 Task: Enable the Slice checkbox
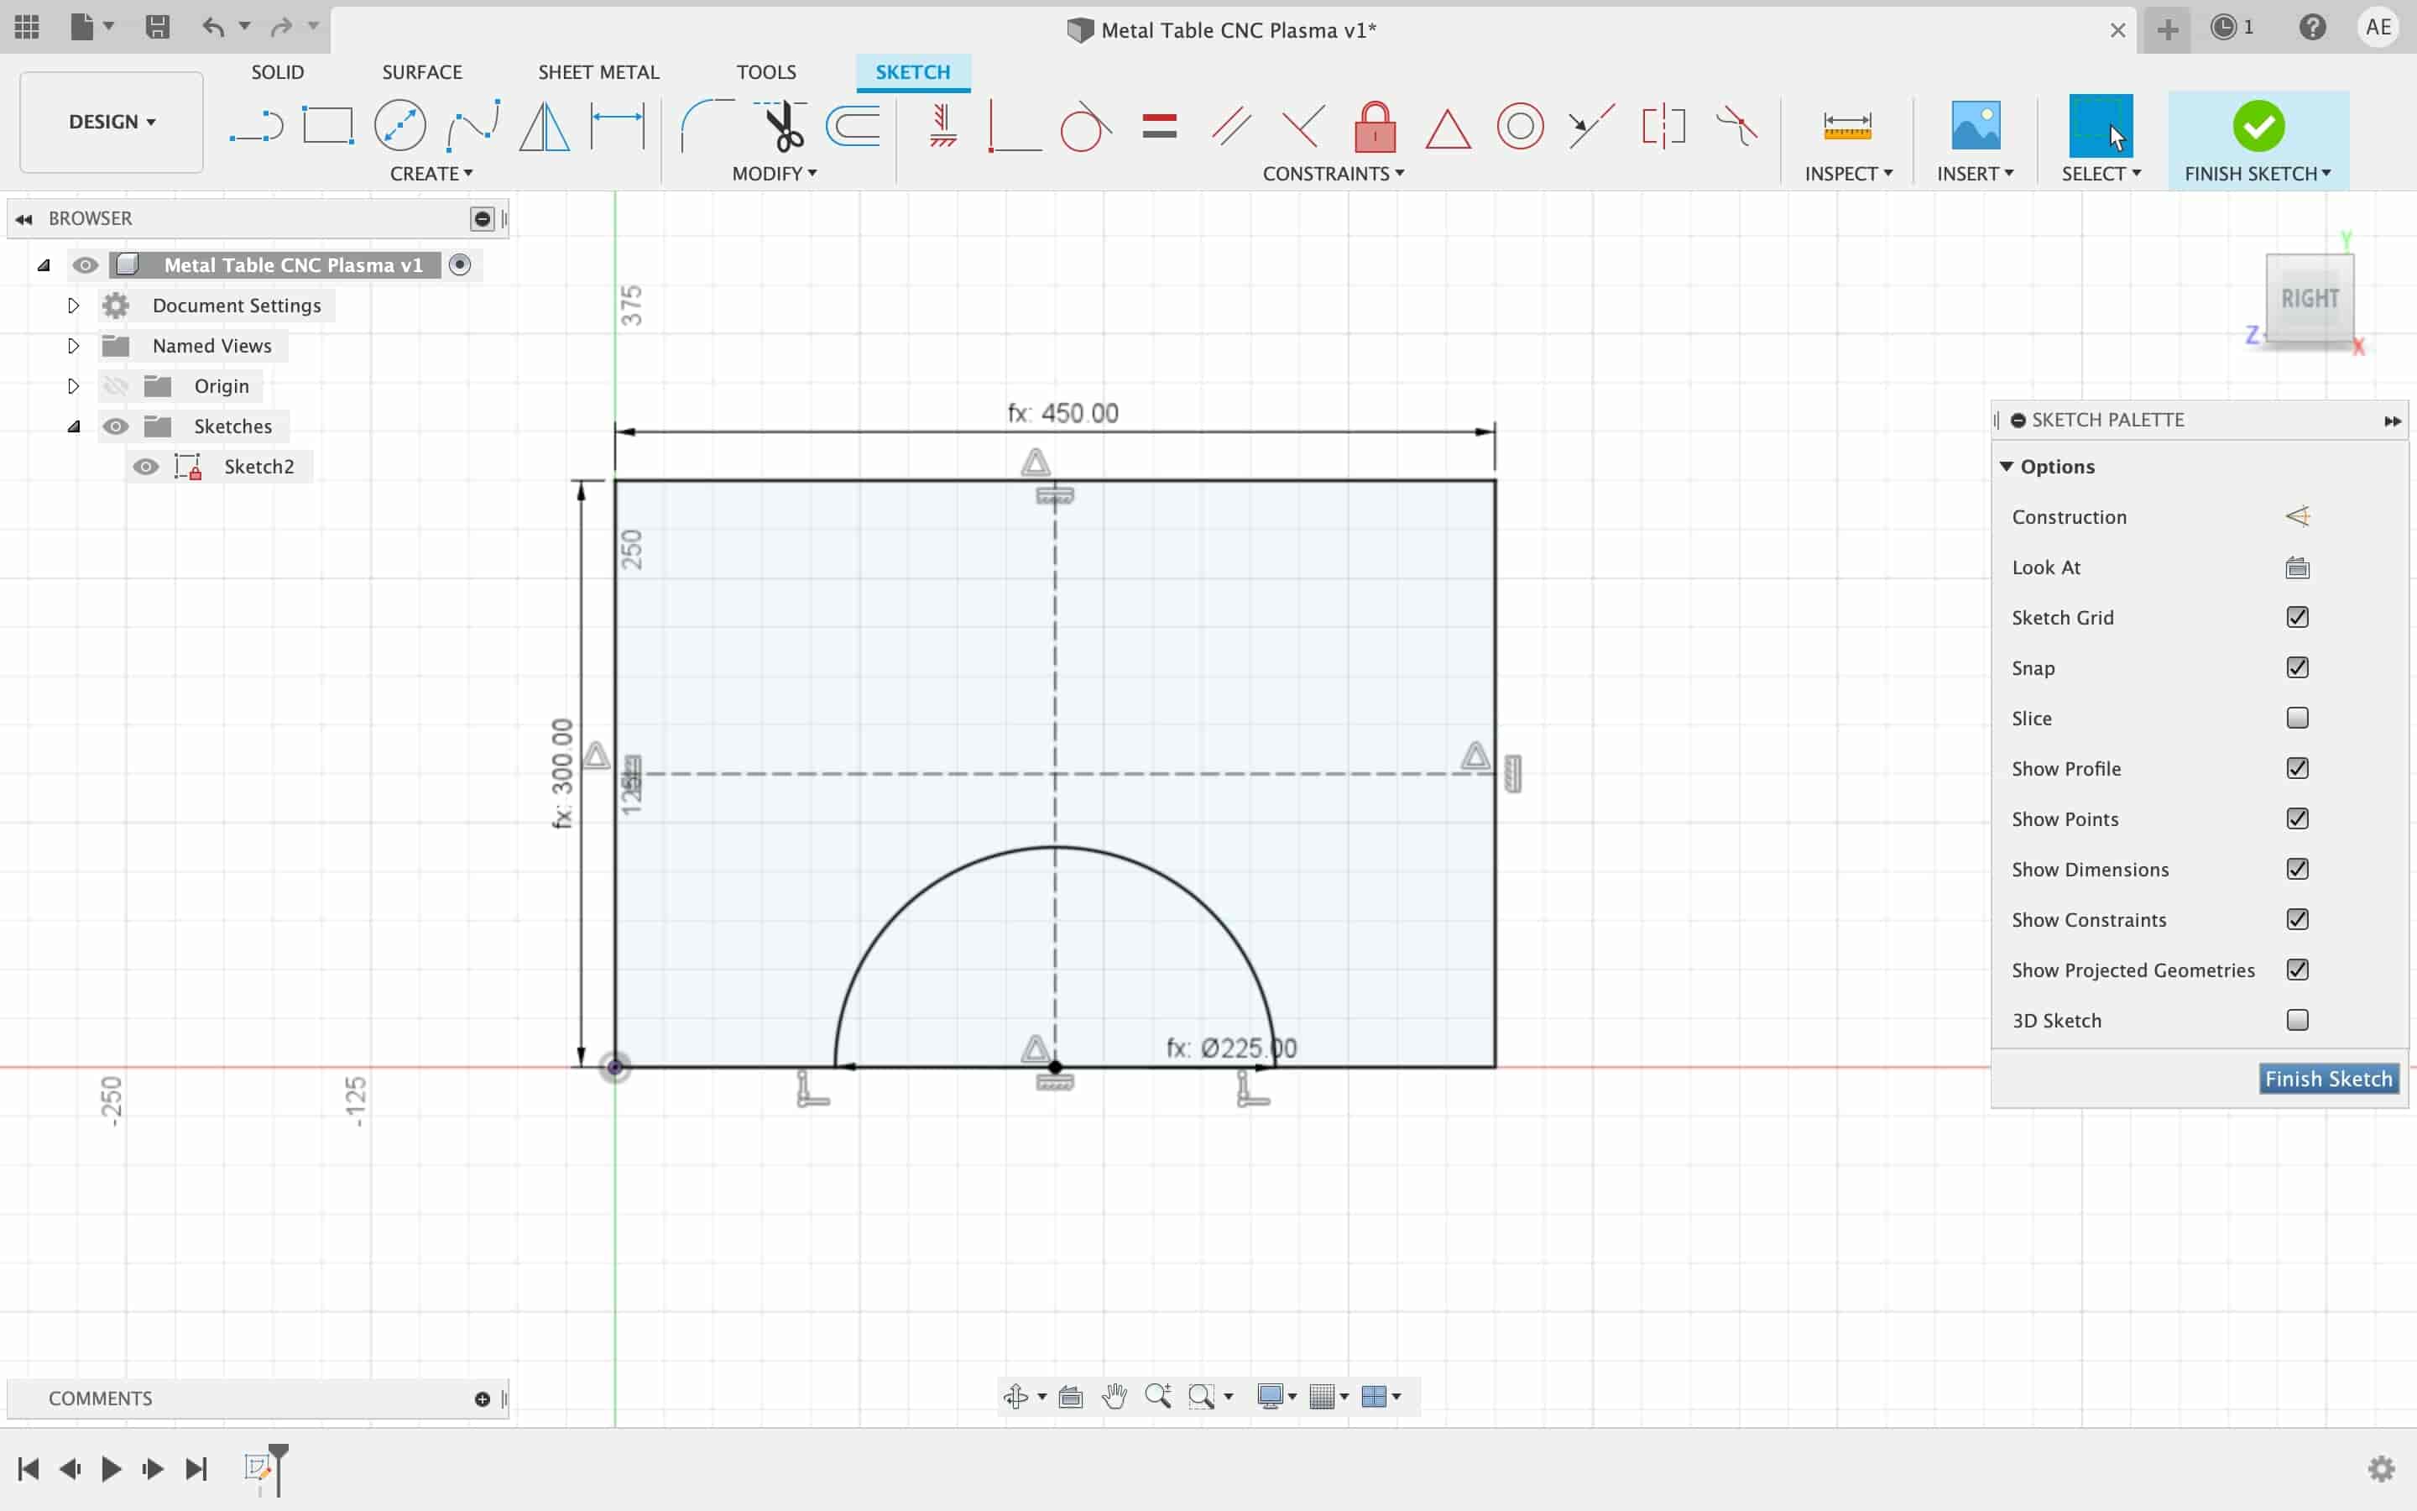click(x=2297, y=718)
